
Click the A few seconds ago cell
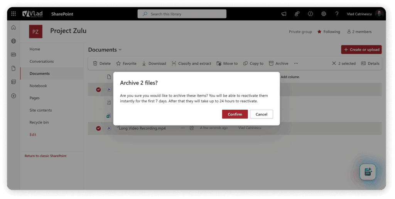coord(214,128)
